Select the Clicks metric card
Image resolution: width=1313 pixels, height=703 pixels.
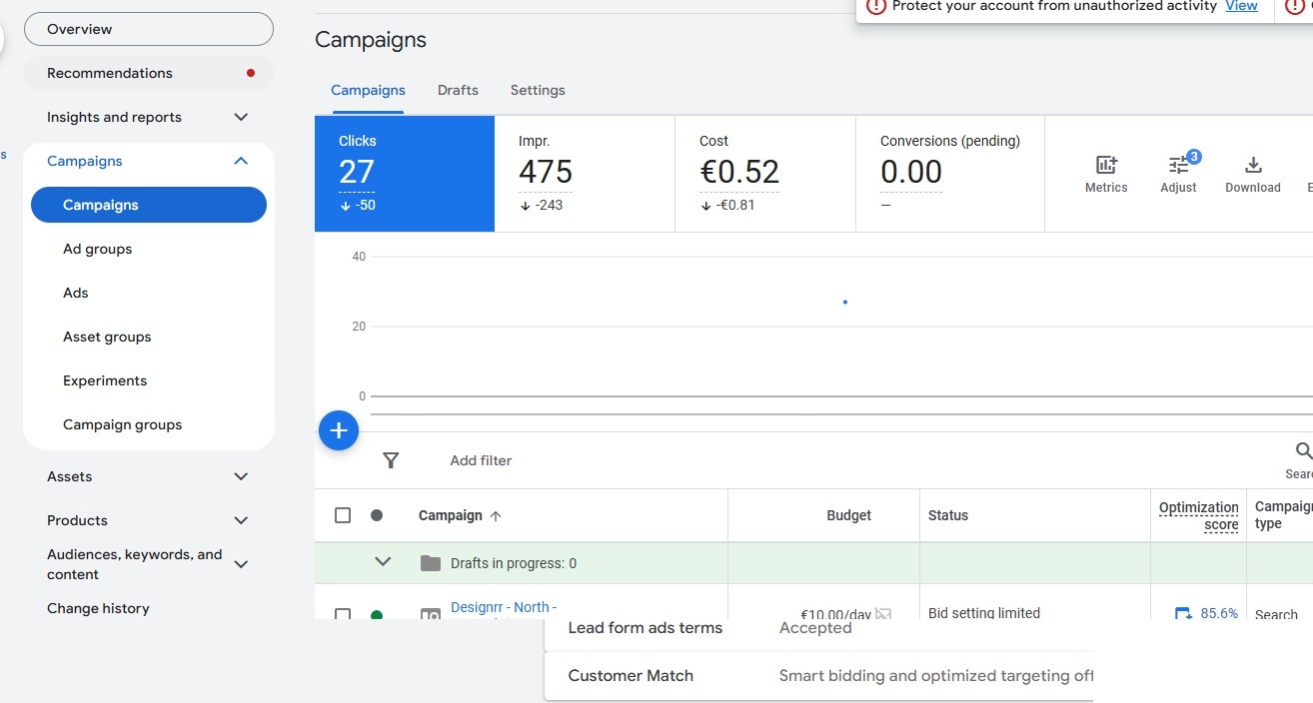pos(405,174)
